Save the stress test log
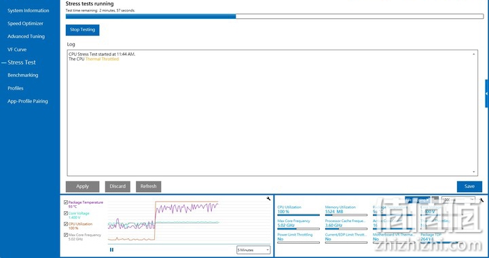Screen dimensions: 489x258 click(x=469, y=186)
